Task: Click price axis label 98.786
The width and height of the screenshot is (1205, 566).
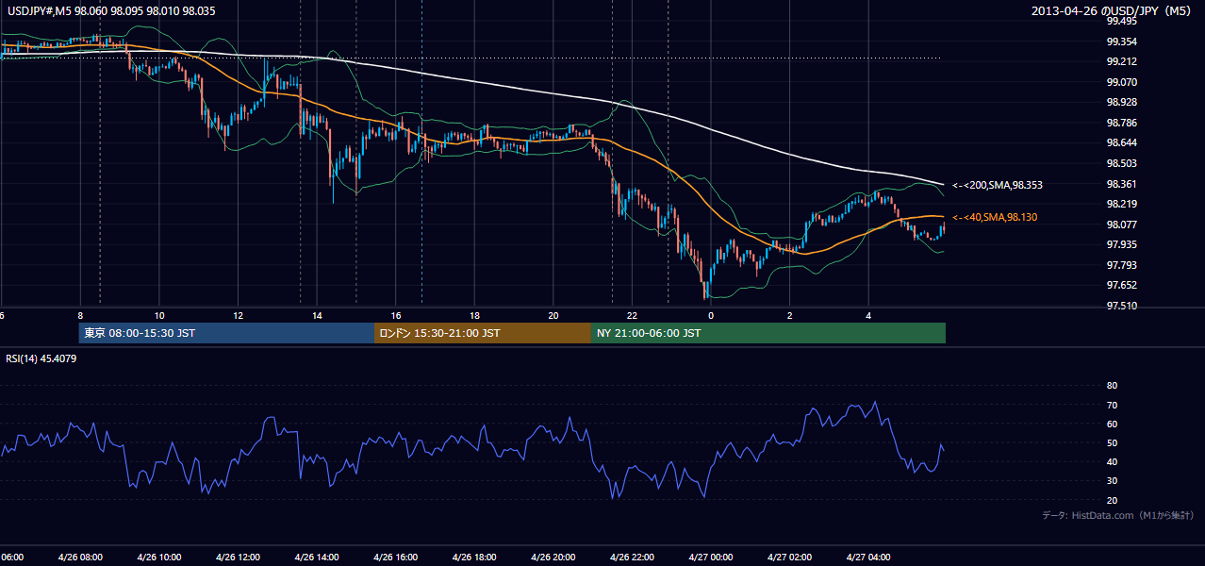Action: click(x=1121, y=123)
